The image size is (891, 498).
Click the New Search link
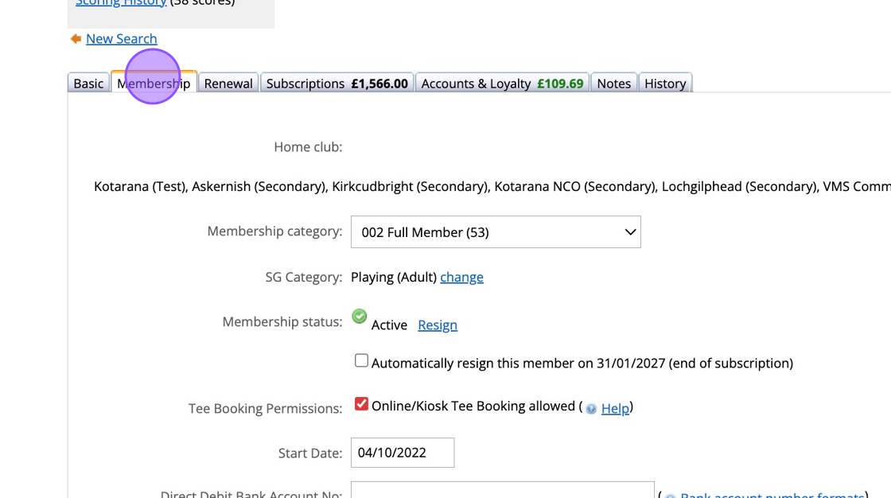[x=121, y=39]
